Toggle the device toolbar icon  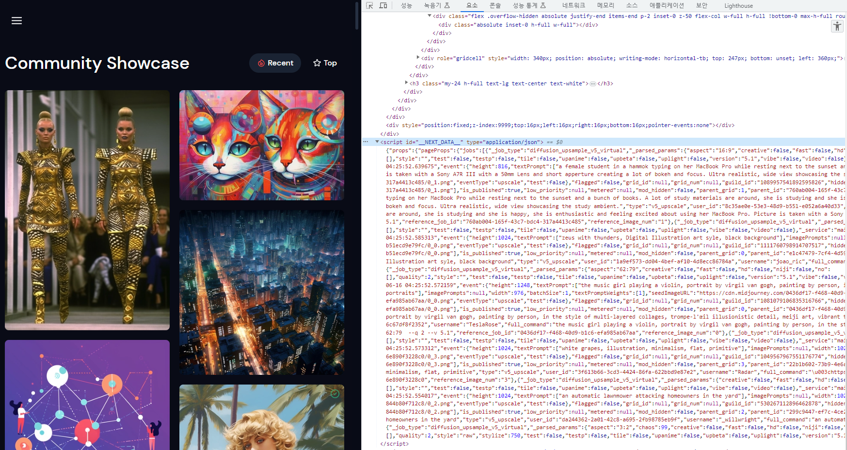pyautogui.click(x=383, y=5)
